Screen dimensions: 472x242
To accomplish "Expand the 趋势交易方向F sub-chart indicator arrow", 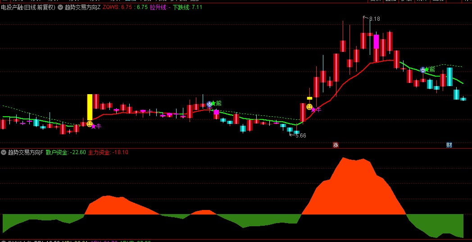I will coord(4,152).
